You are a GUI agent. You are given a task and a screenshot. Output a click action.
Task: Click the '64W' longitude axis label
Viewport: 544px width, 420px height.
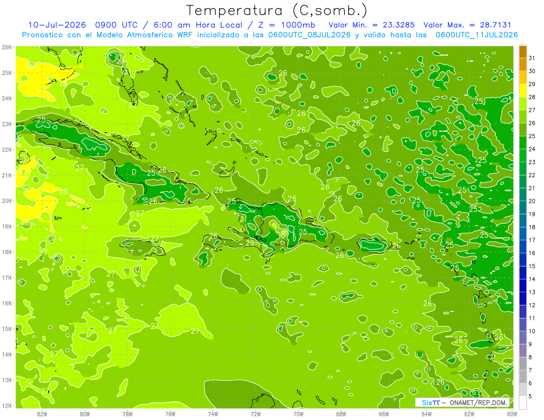point(427,414)
